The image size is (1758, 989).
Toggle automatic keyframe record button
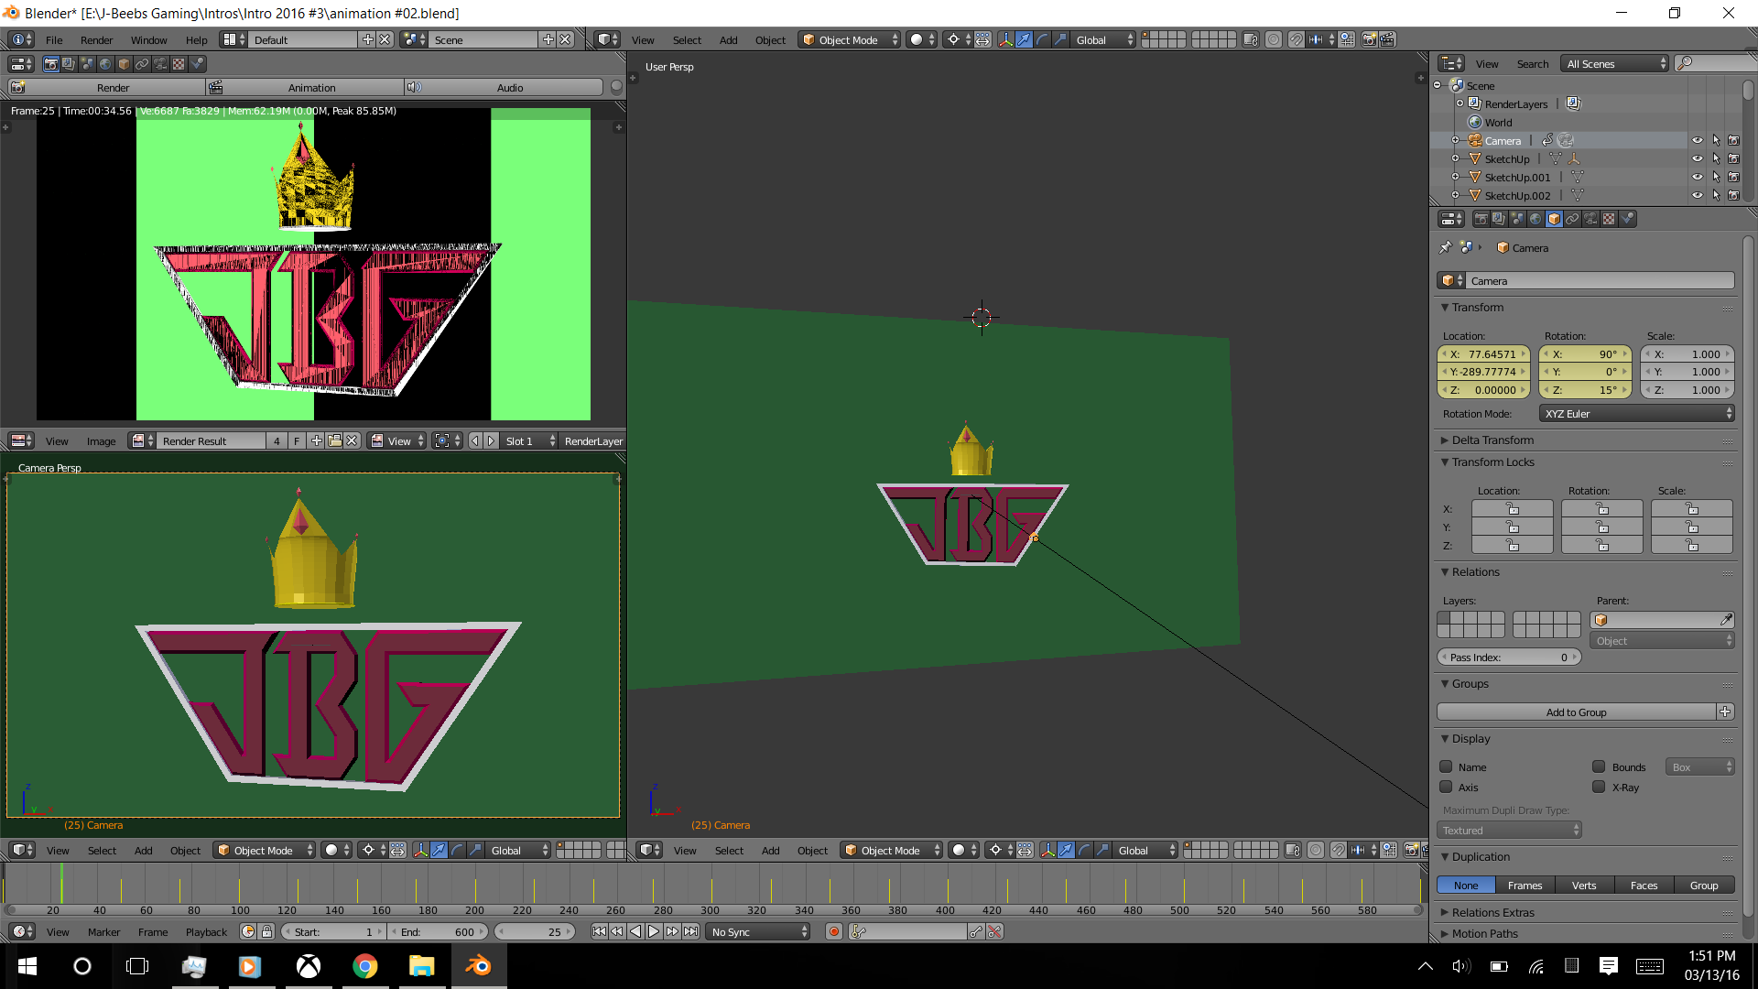click(x=833, y=931)
